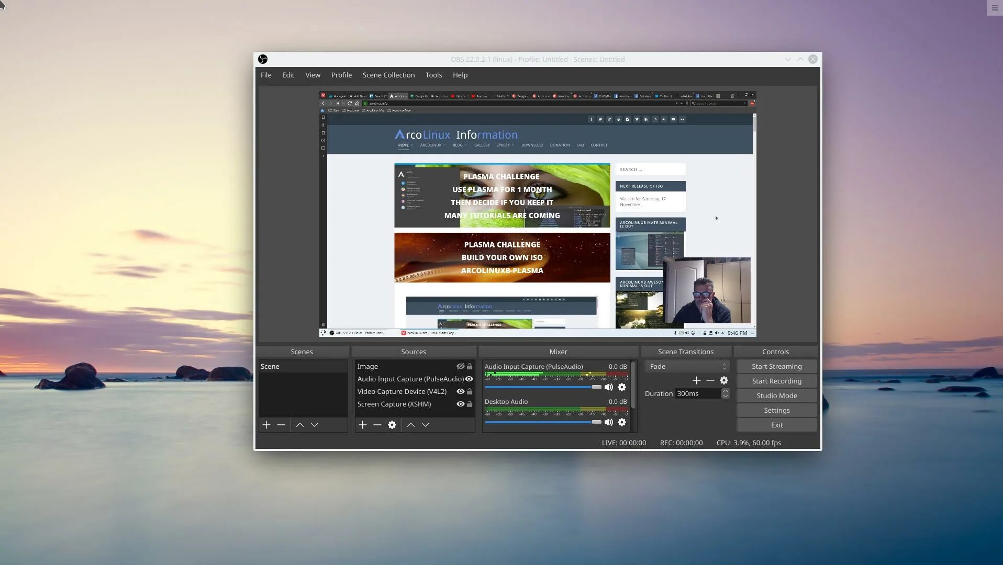Click the Mixer panel header

pyautogui.click(x=558, y=352)
